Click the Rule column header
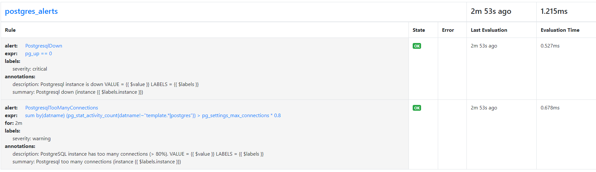 (10, 30)
